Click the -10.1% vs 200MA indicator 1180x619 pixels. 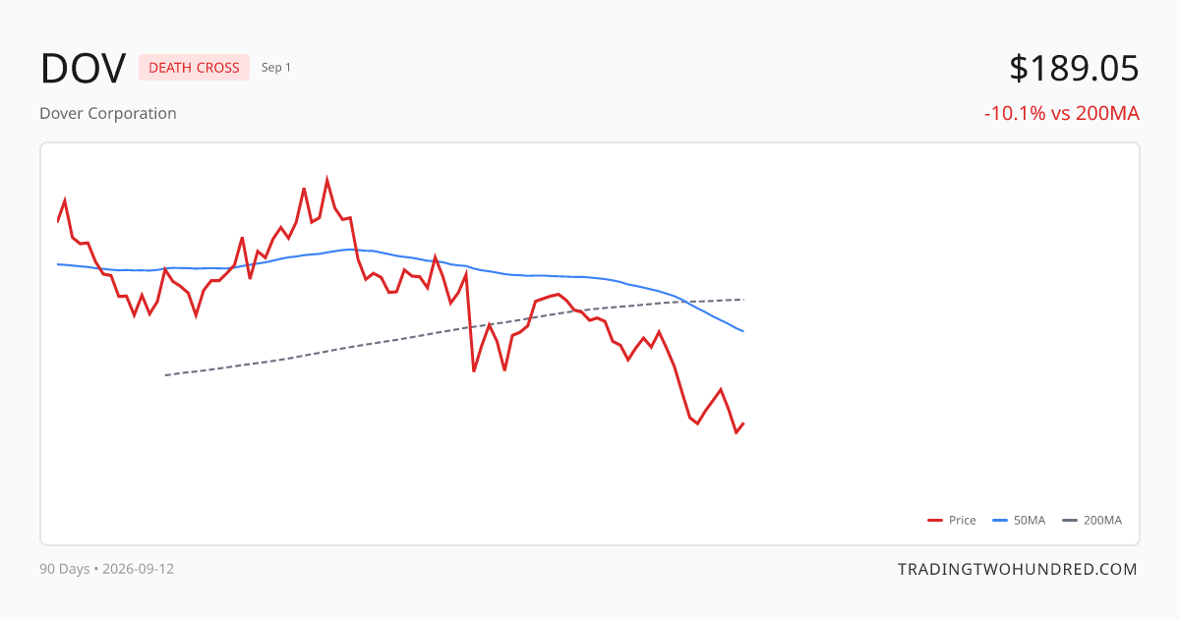[x=1062, y=114]
